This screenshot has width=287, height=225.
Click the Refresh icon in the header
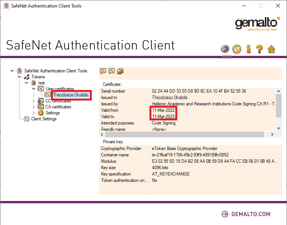coord(237,49)
